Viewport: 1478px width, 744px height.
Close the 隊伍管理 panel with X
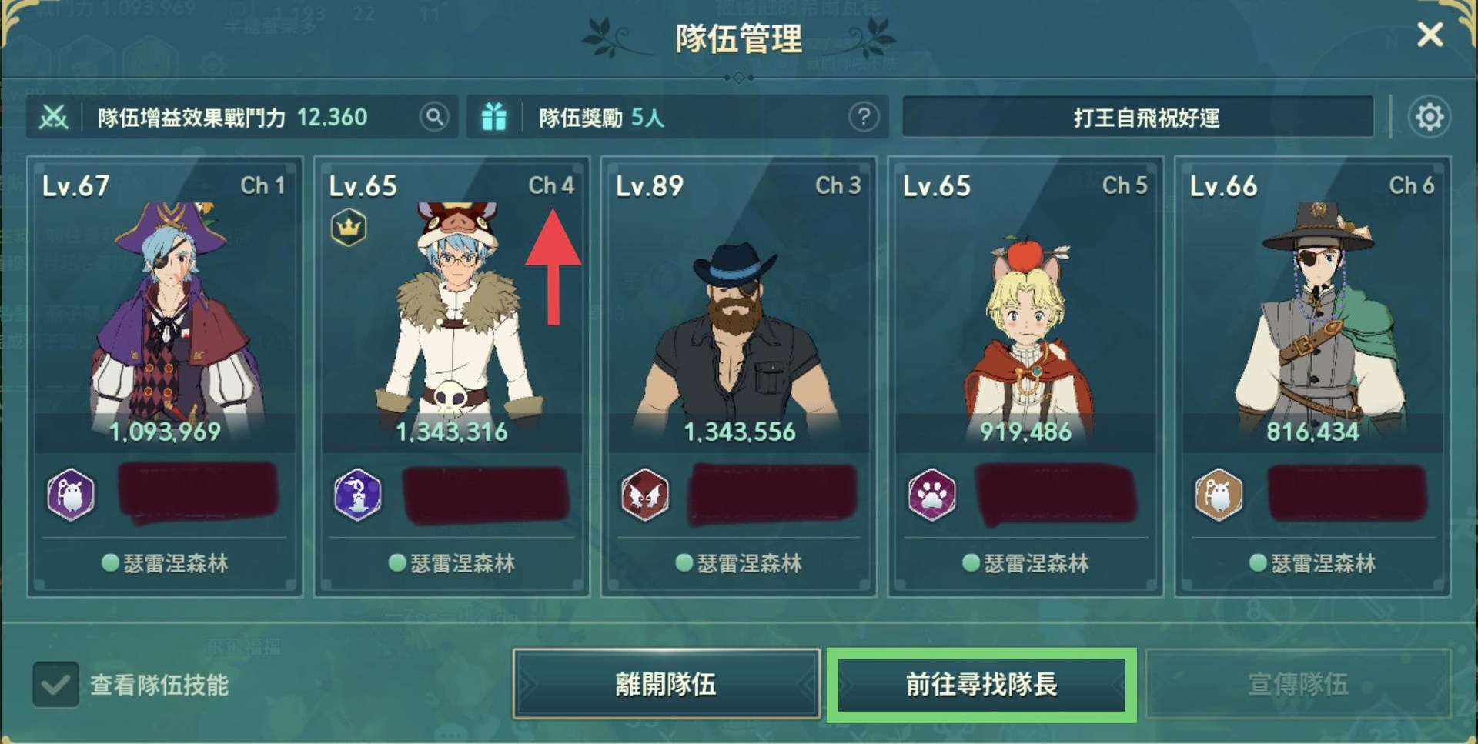click(x=1430, y=35)
